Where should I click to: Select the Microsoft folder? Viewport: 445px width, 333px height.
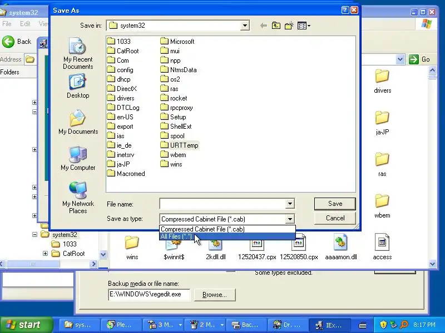tap(177, 42)
